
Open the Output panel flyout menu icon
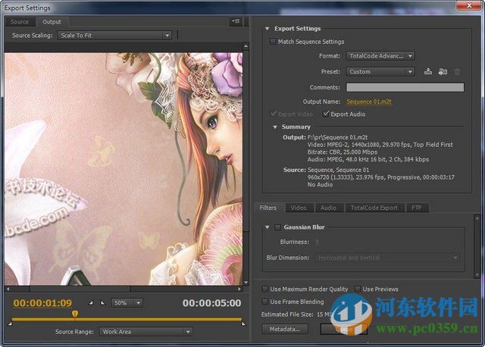[x=236, y=21]
